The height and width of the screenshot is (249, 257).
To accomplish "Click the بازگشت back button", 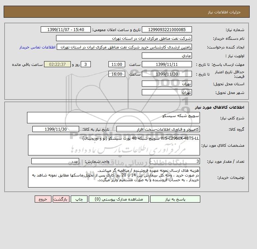I will [61, 199].
